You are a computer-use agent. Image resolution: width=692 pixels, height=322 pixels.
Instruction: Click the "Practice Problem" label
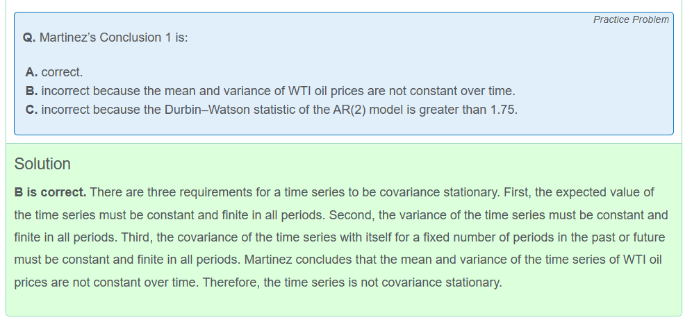631,19
